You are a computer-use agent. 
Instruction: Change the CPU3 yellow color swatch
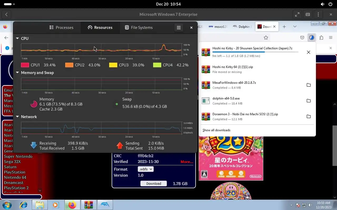[113, 65]
